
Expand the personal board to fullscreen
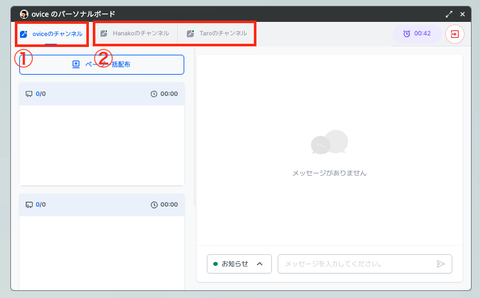click(449, 14)
